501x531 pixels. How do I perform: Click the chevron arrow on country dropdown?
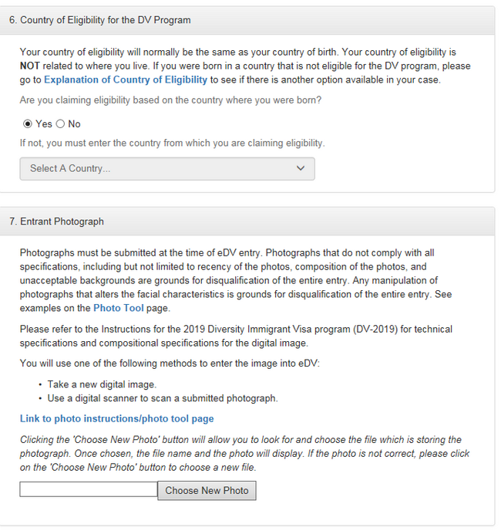301,168
